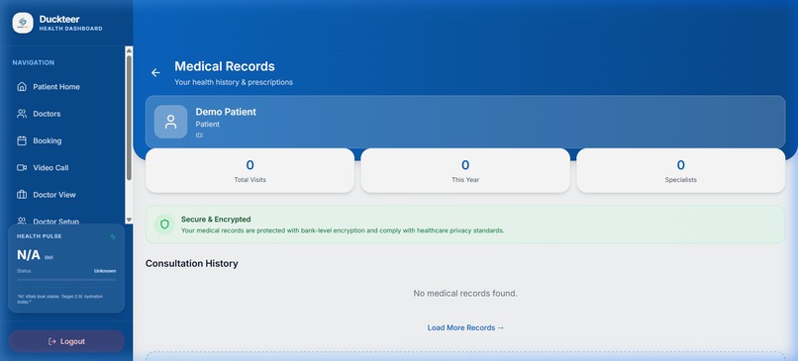The height and width of the screenshot is (361, 798).
Task: Click Load More Records link
Action: (465, 327)
